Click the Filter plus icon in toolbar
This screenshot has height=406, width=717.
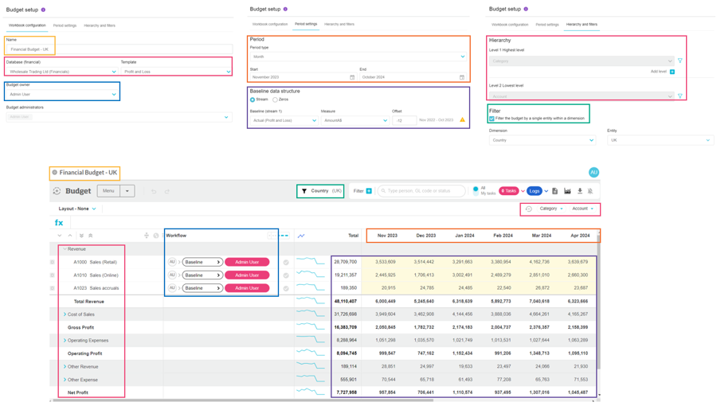click(369, 191)
